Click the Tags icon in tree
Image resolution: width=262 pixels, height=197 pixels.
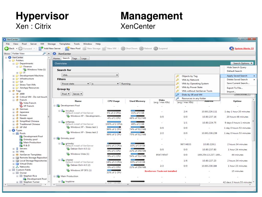pos(14,91)
